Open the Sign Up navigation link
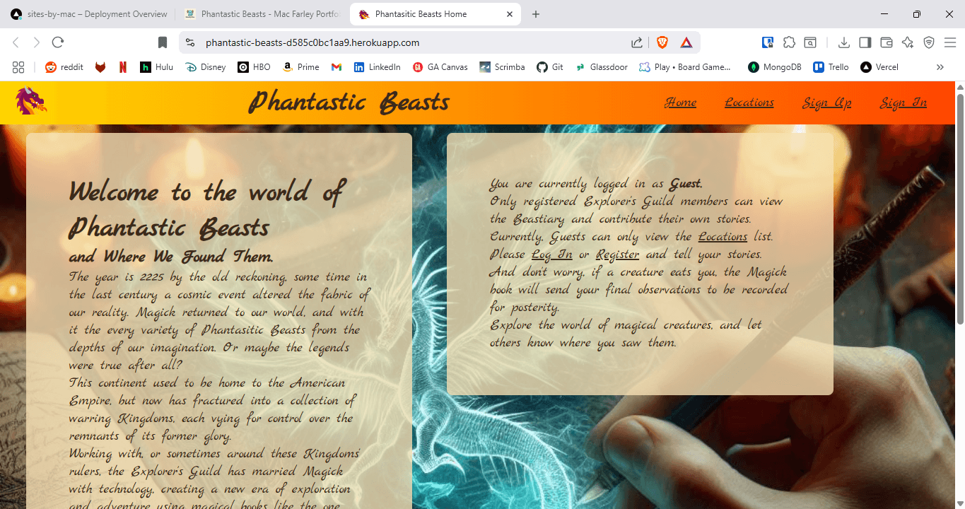965x509 pixels. (826, 103)
